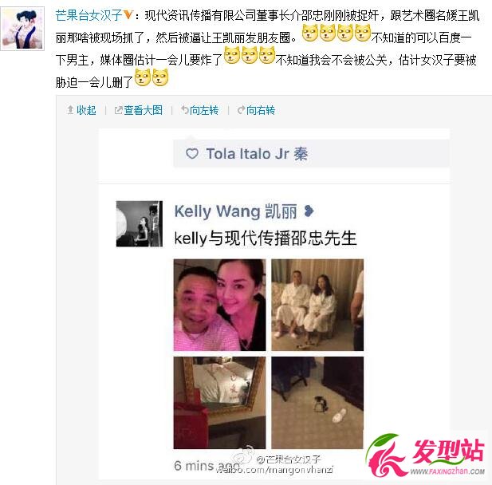Screen dimensions: 492x485
Task: Click the 查看大图 external-link icon
Action: click(x=118, y=110)
